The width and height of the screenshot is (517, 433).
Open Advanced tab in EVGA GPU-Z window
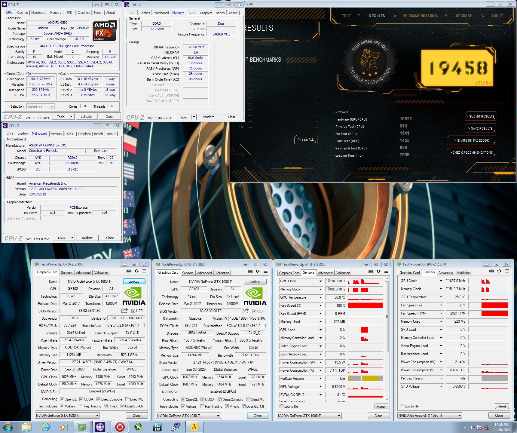(83, 273)
